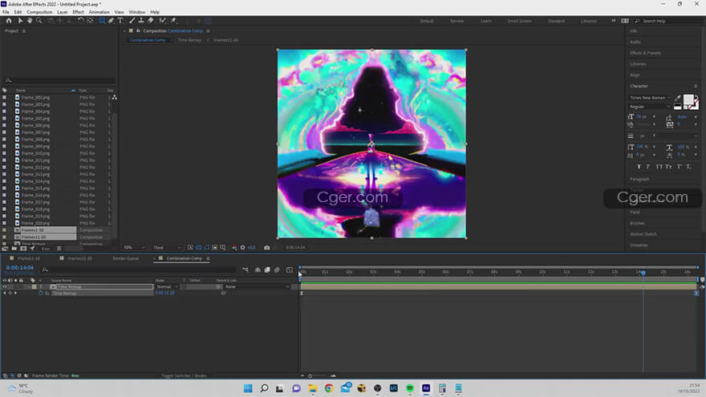
Task: Click the faux bold T button
Action: coord(639,167)
